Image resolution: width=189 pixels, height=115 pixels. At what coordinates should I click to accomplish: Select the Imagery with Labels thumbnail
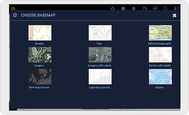click(100, 55)
